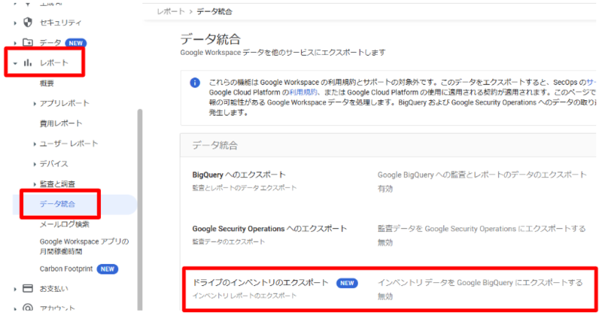Click レポート breadcrumb link
Screen dimensions: 602x313
tap(171, 11)
